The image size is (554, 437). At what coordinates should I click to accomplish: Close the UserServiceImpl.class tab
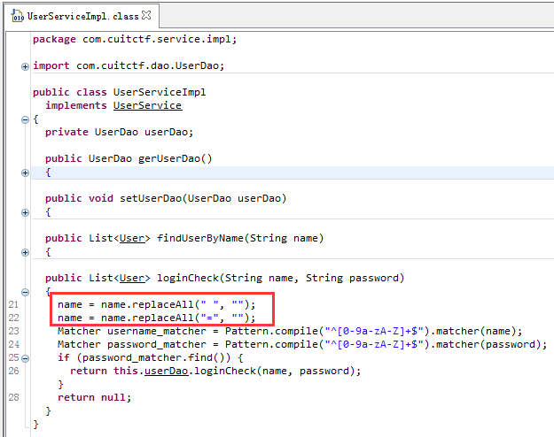(146, 15)
